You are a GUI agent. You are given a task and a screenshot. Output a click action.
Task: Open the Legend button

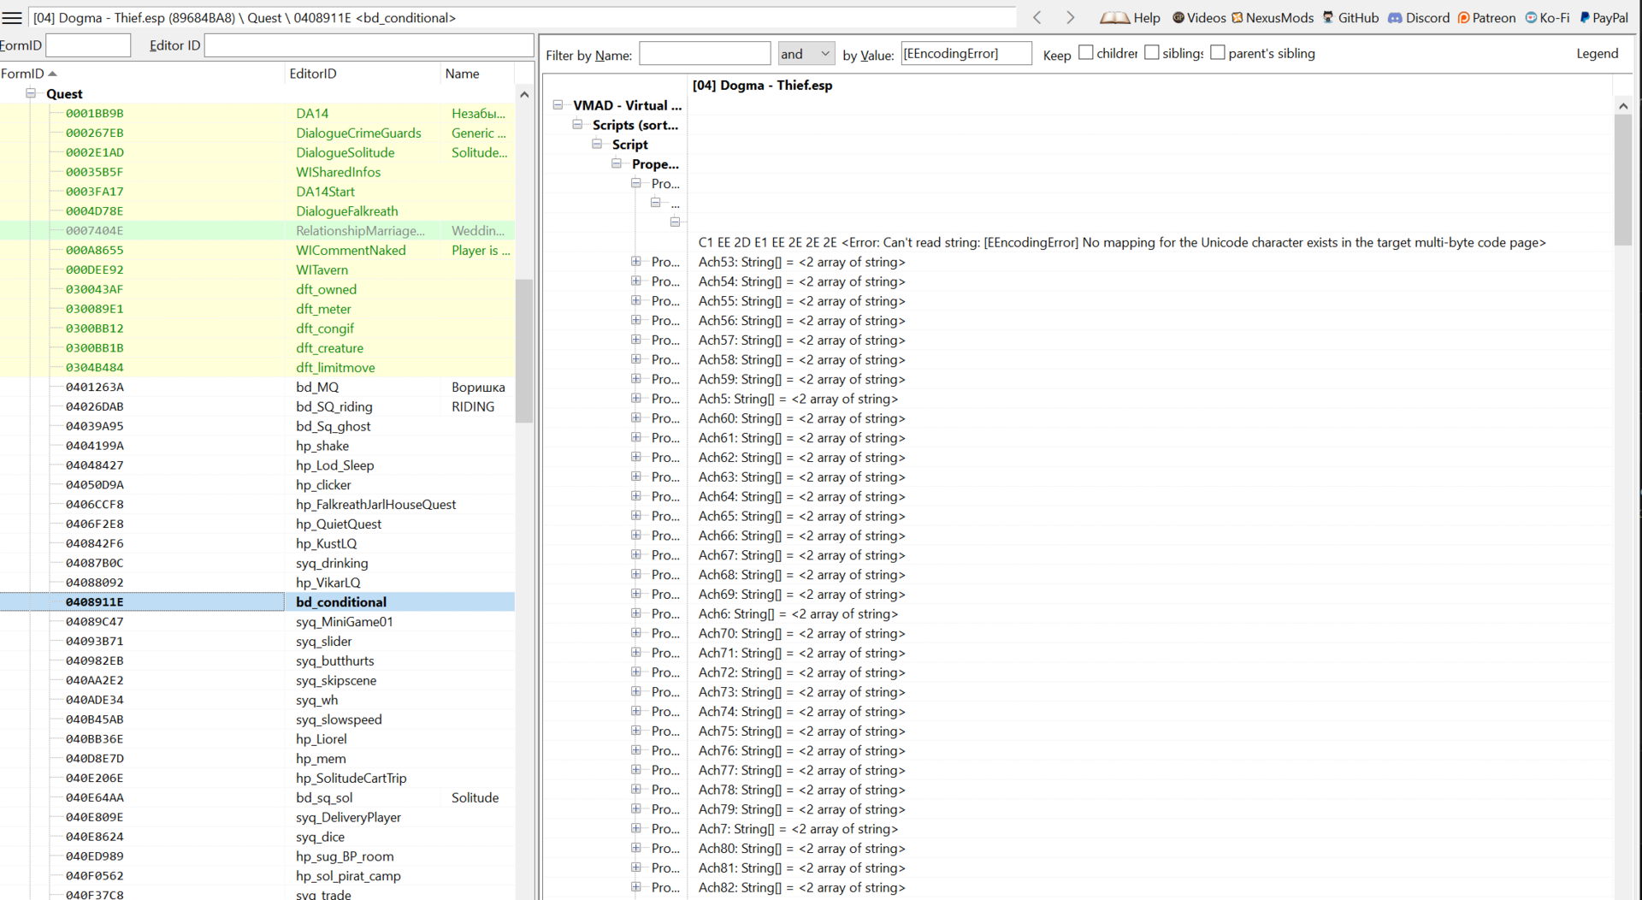(x=1597, y=53)
